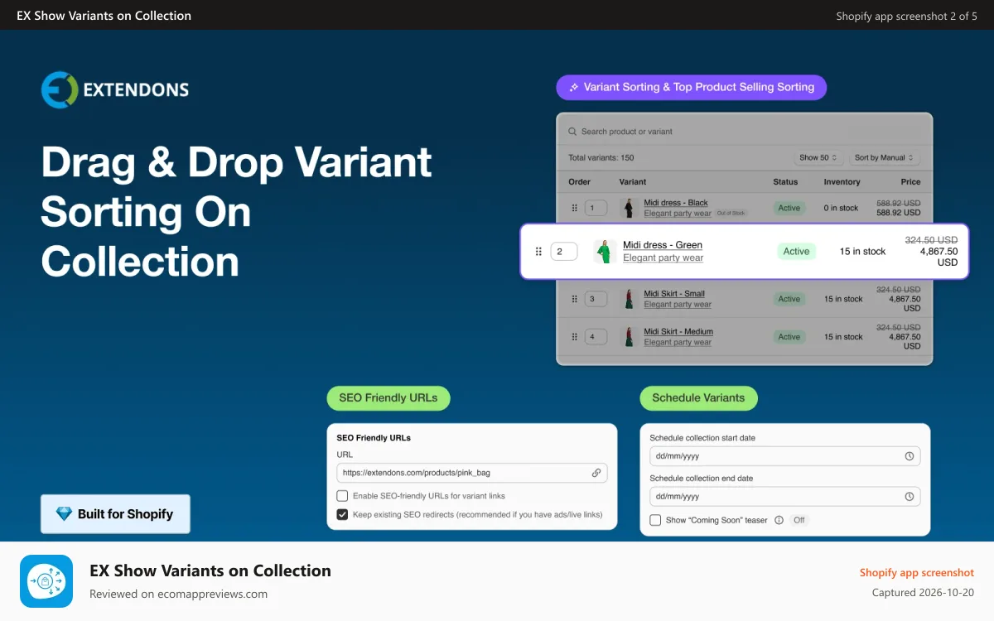Open the Midi dress - Green link
The height and width of the screenshot is (621, 994).
coord(663,245)
